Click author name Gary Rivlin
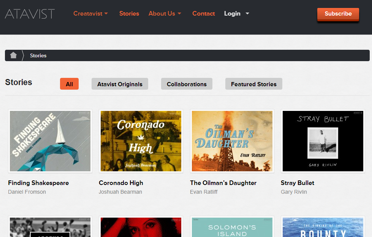The image size is (372, 237). [294, 192]
